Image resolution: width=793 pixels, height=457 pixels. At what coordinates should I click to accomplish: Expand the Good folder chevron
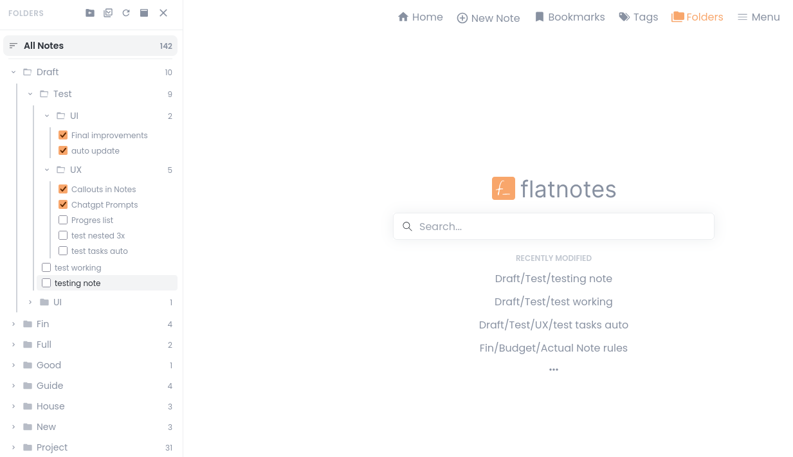pyautogui.click(x=14, y=365)
